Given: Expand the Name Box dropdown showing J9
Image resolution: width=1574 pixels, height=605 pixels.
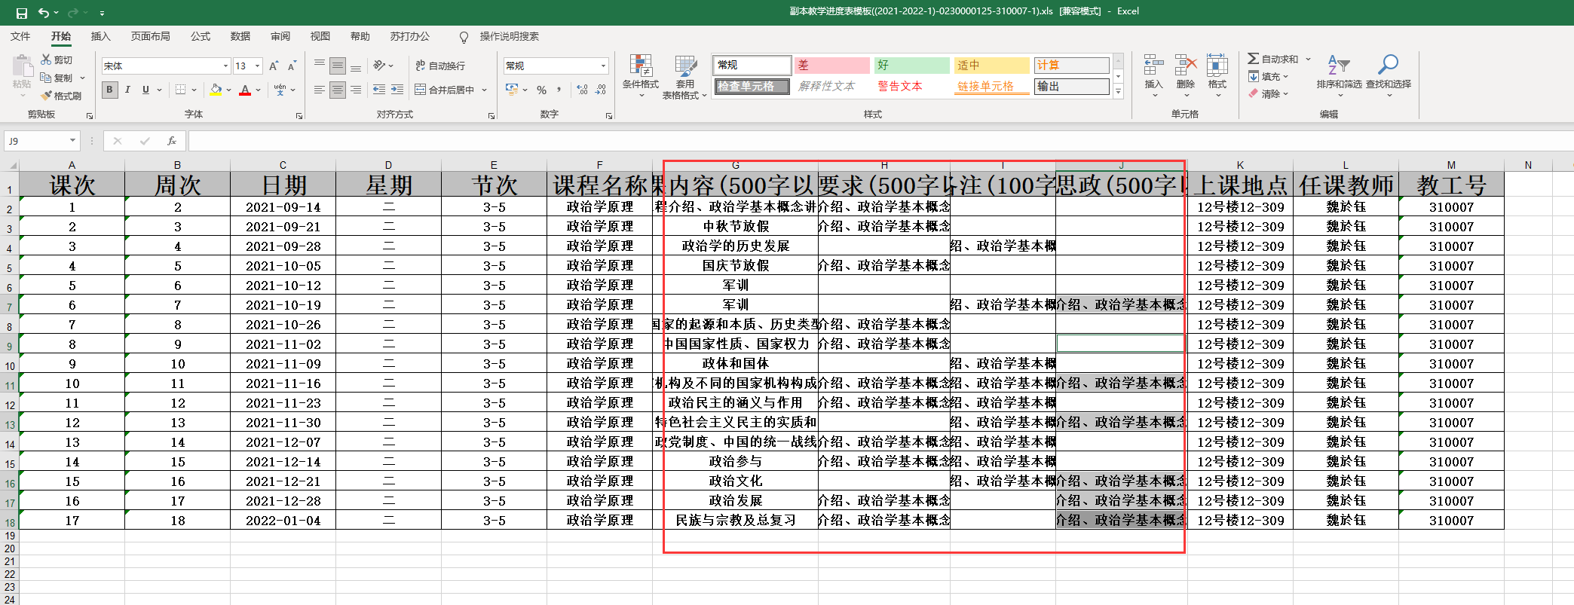Looking at the screenshot, I should 72,141.
